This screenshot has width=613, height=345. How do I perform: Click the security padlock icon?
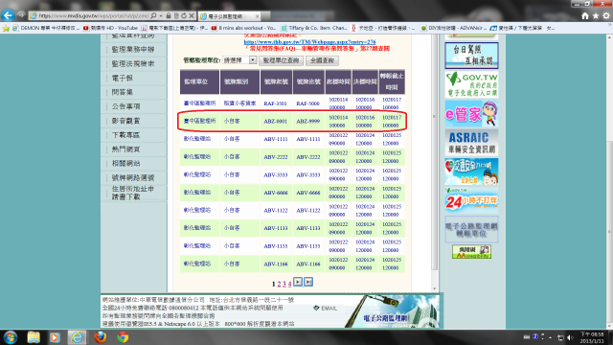169,15
